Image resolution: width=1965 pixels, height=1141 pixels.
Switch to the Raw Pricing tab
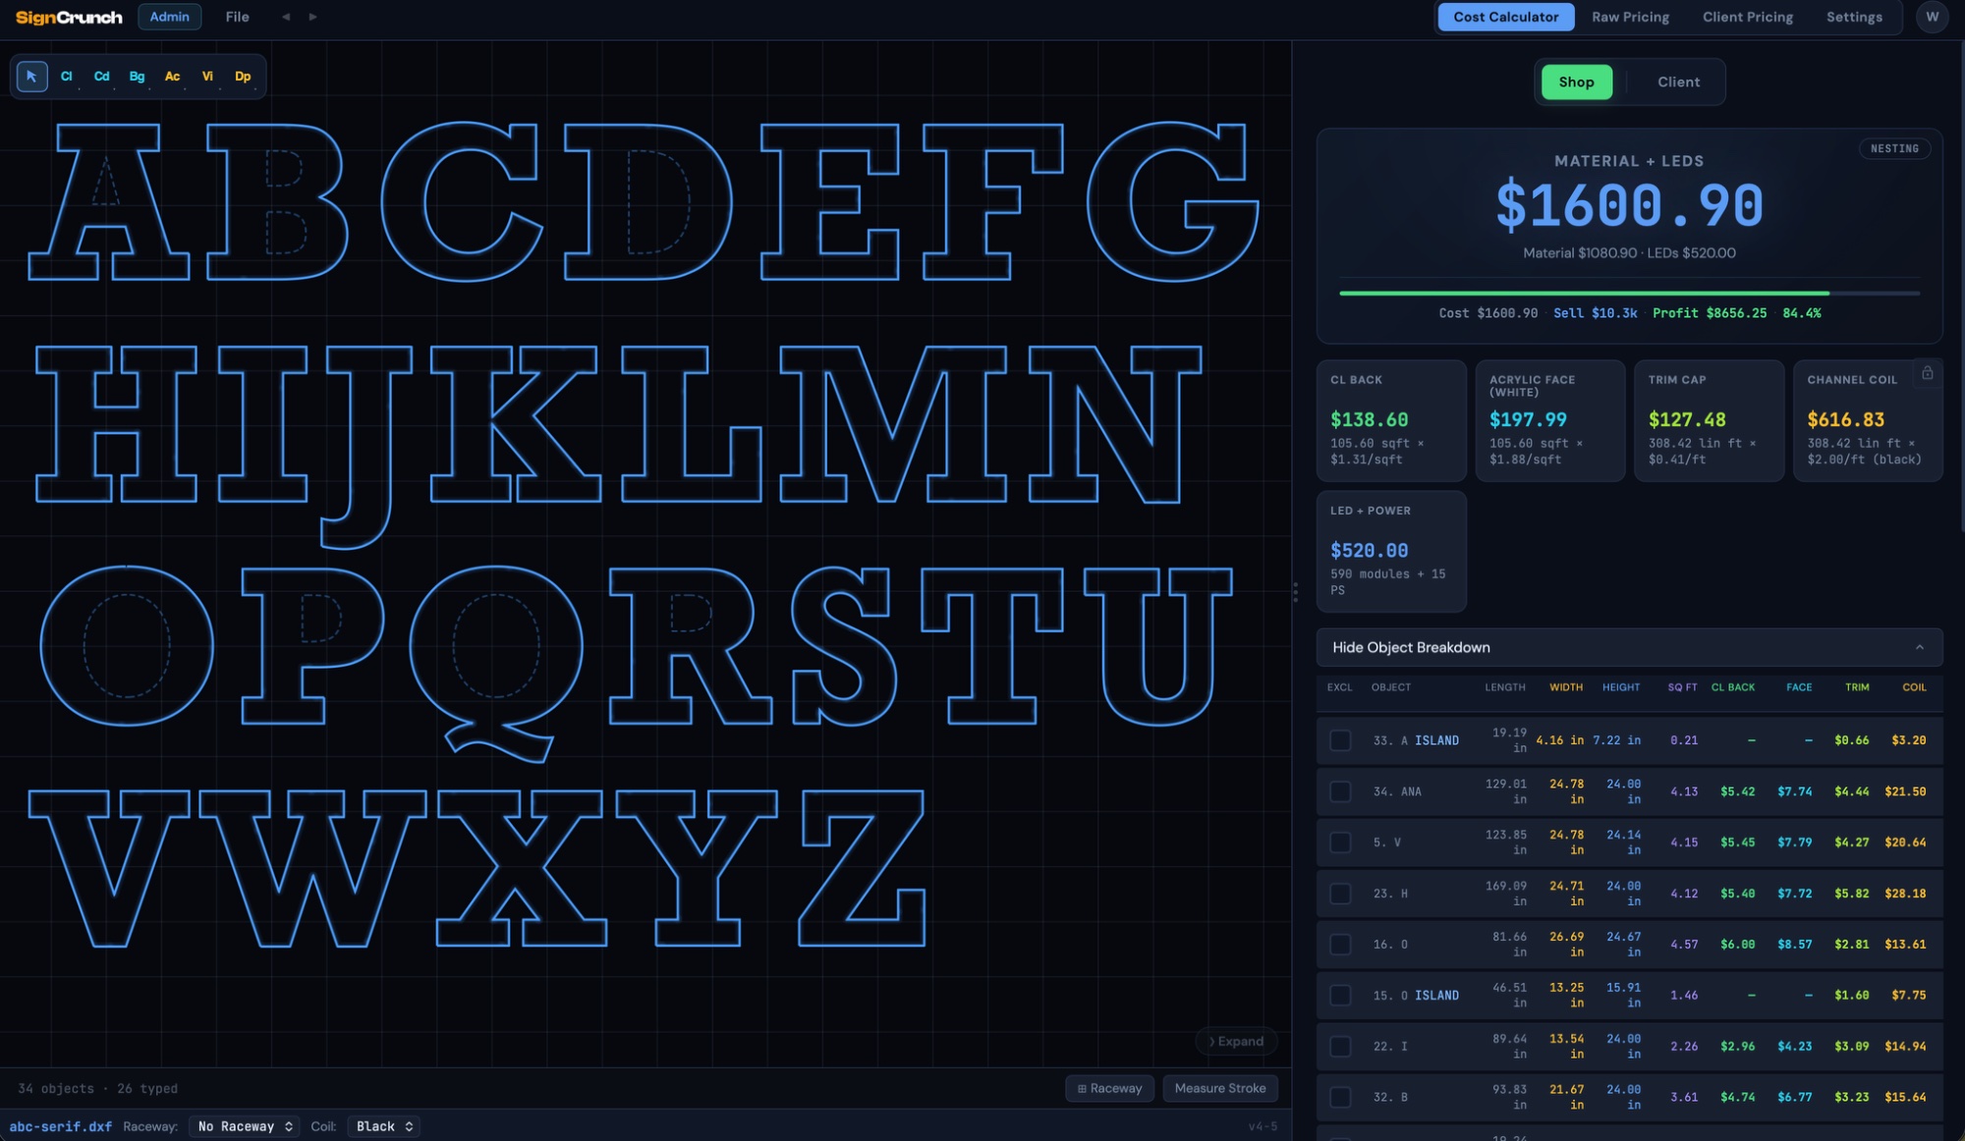(1629, 17)
